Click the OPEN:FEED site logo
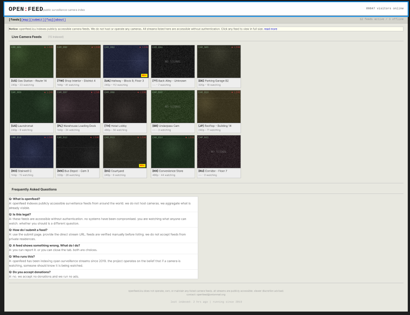Viewport: 410px width, 315px height. 26,9
